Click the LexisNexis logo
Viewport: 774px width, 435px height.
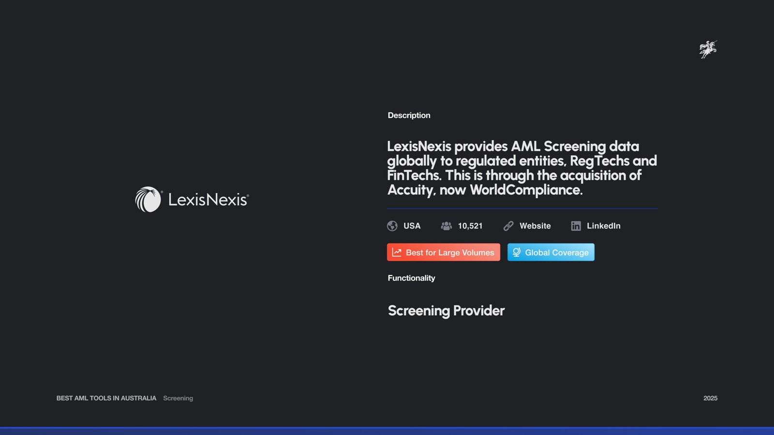[192, 199]
